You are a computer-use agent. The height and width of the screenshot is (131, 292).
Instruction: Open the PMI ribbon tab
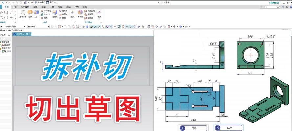[x=77, y=7]
